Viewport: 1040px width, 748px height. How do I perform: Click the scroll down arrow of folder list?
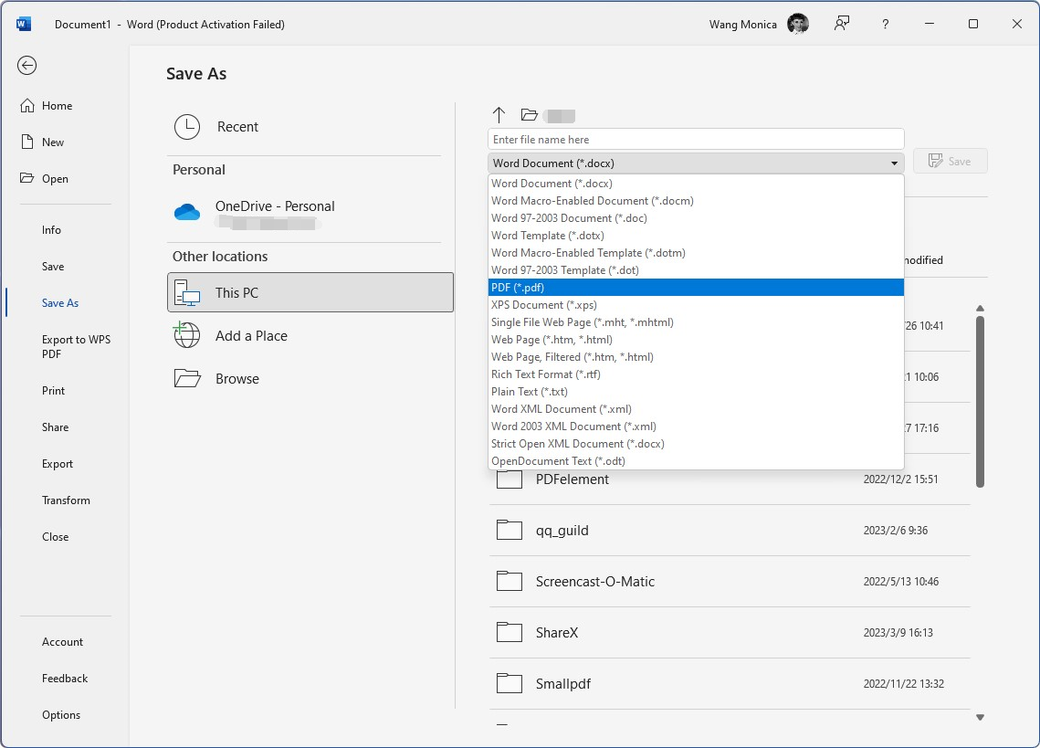coord(980,717)
